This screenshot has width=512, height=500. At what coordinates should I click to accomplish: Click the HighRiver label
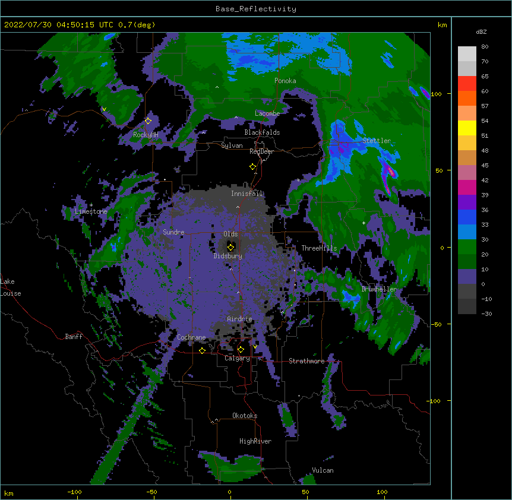255,441
